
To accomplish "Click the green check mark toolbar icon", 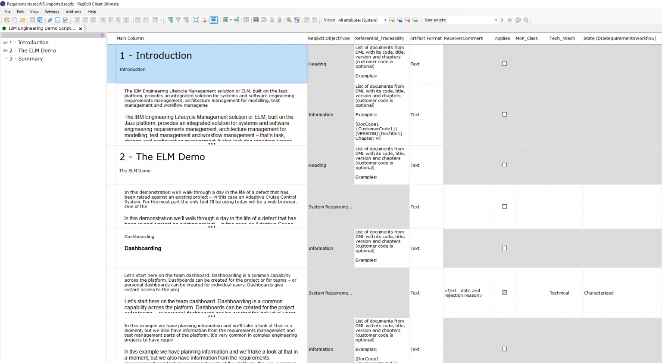I will pyautogui.click(x=66, y=20).
